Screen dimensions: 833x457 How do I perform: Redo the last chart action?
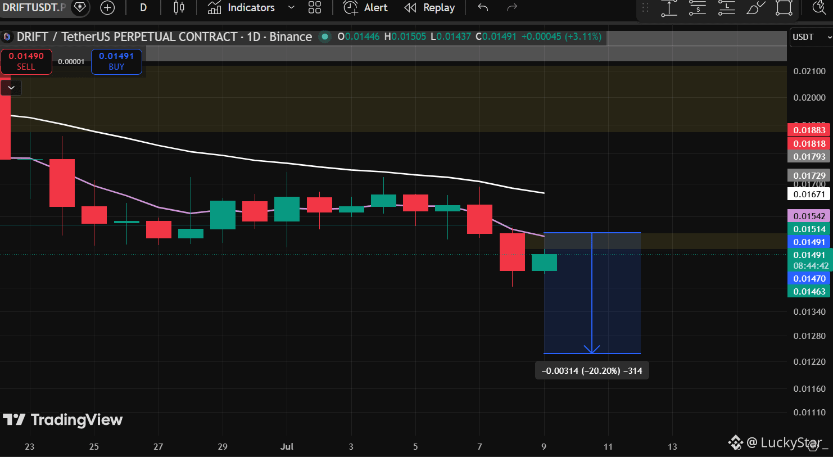pyautogui.click(x=511, y=8)
